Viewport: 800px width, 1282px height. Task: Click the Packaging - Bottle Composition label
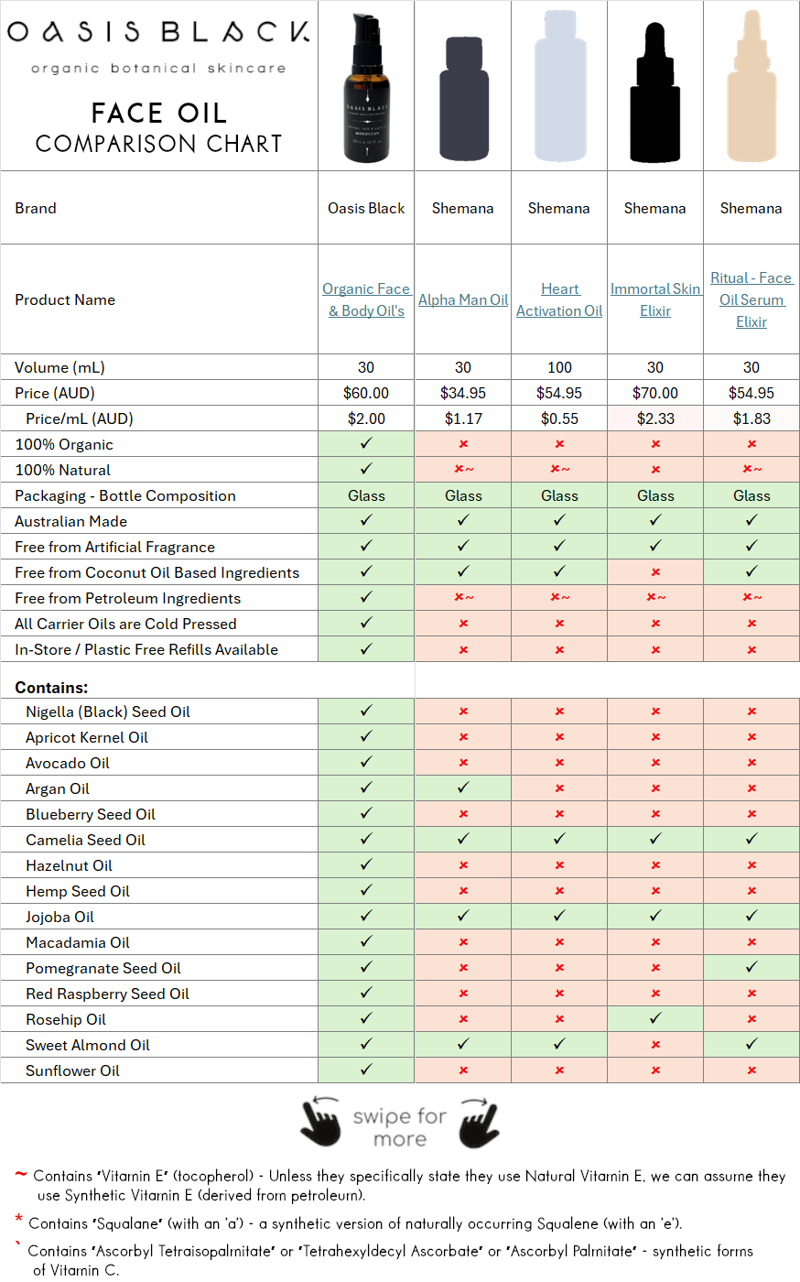[x=125, y=495]
